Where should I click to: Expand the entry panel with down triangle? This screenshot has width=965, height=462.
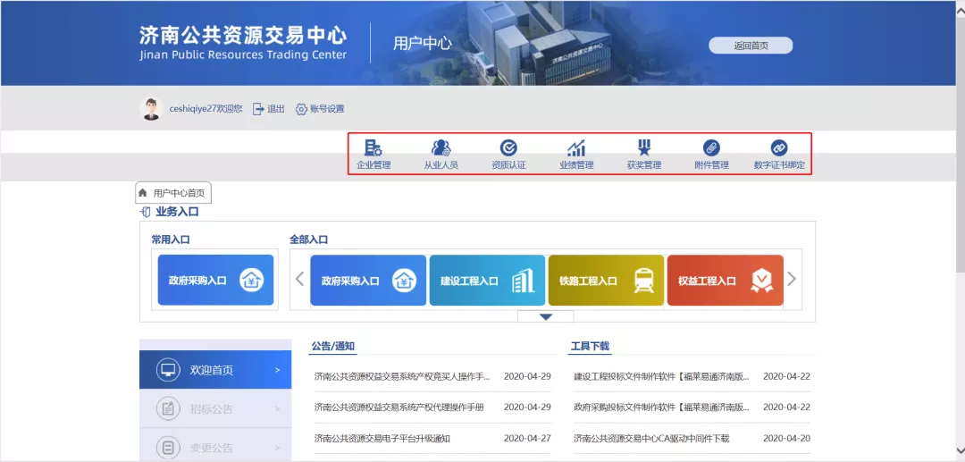546,316
